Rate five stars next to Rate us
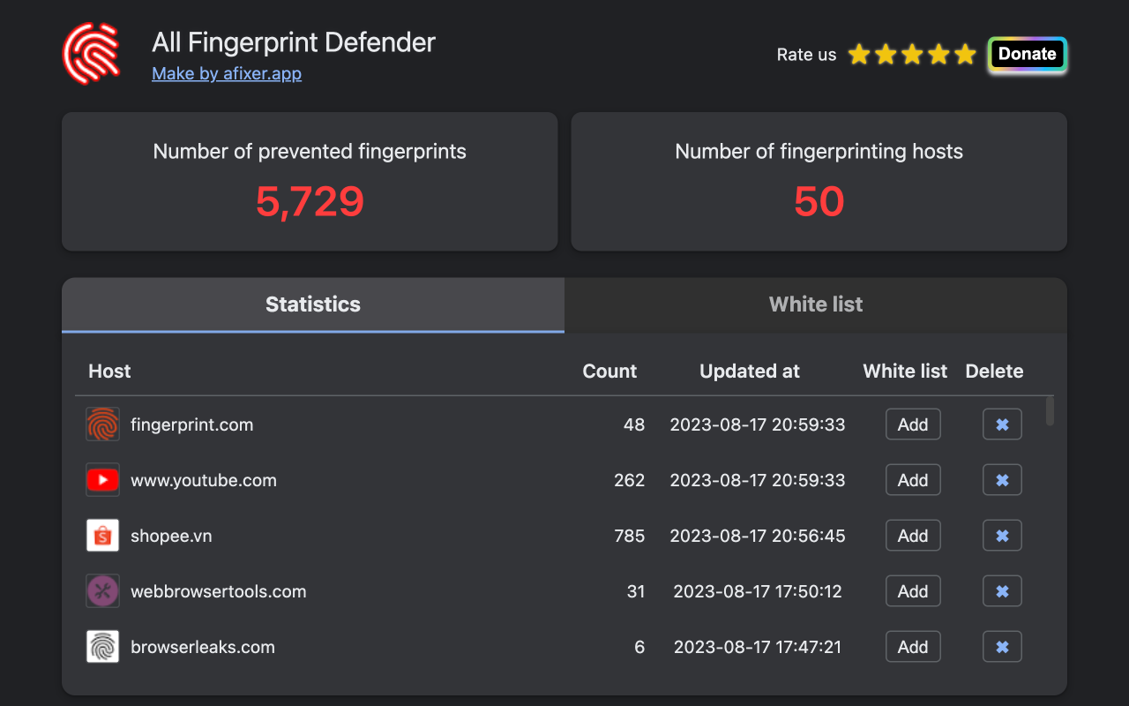This screenshot has width=1129, height=706. click(963, 54)
